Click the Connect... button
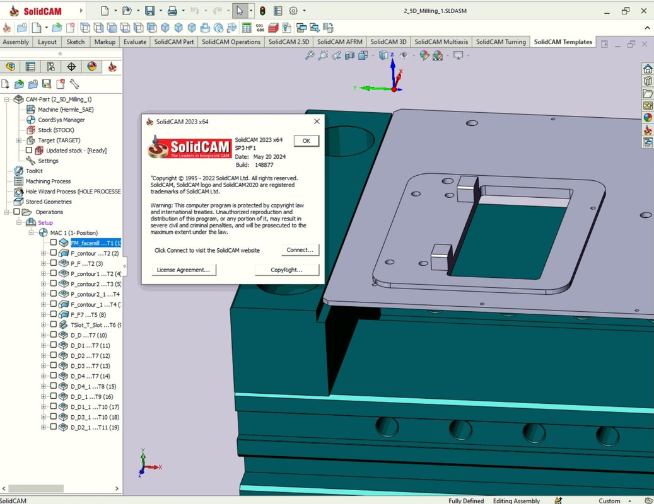Screen dimensions: 654x504 300,250
